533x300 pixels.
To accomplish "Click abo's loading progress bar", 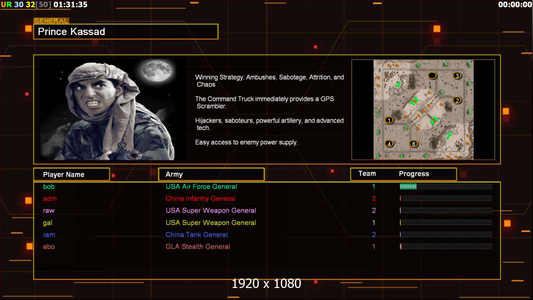I will [446, 246].
